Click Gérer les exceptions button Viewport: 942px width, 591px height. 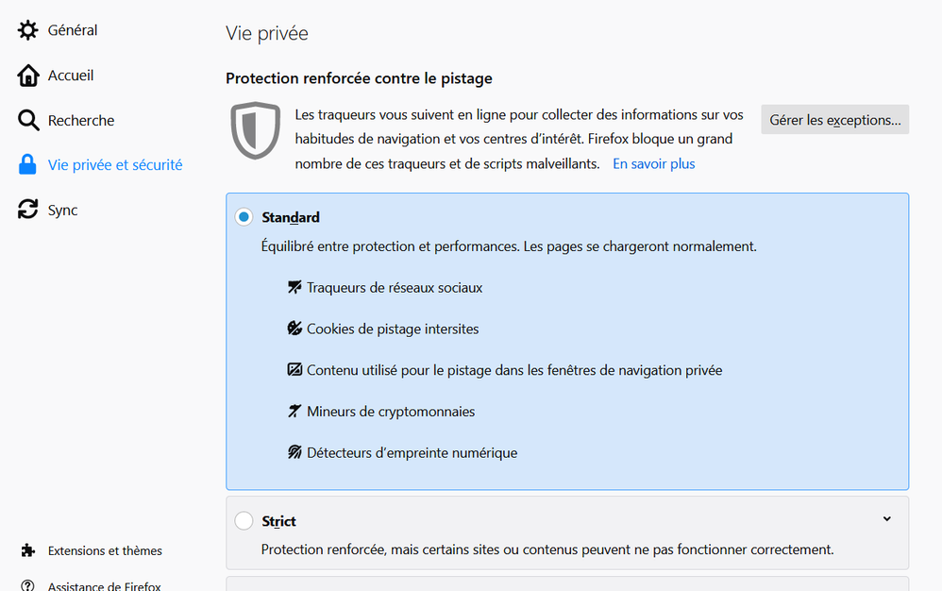[835, 120]
